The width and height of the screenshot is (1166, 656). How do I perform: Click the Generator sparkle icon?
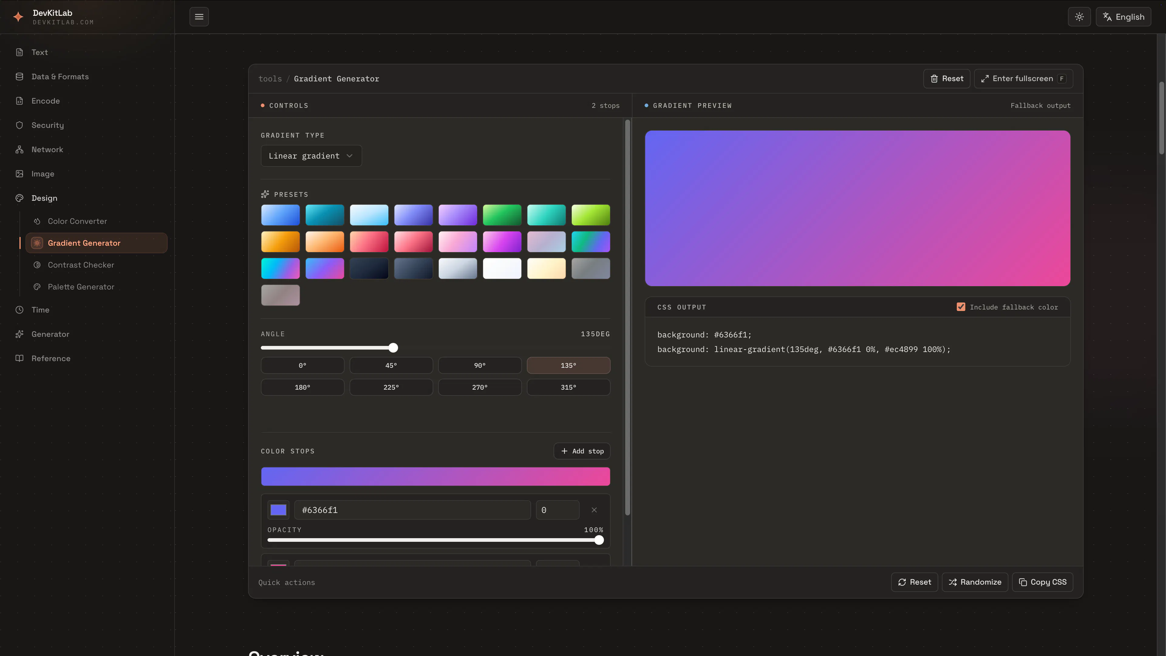click(x=19, y=334)
